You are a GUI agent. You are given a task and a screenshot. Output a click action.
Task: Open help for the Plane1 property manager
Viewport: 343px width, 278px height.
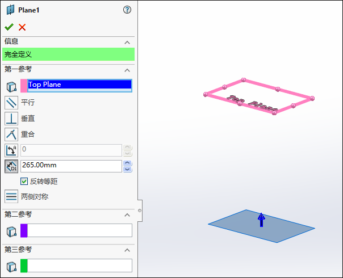[x=127, y=10]
